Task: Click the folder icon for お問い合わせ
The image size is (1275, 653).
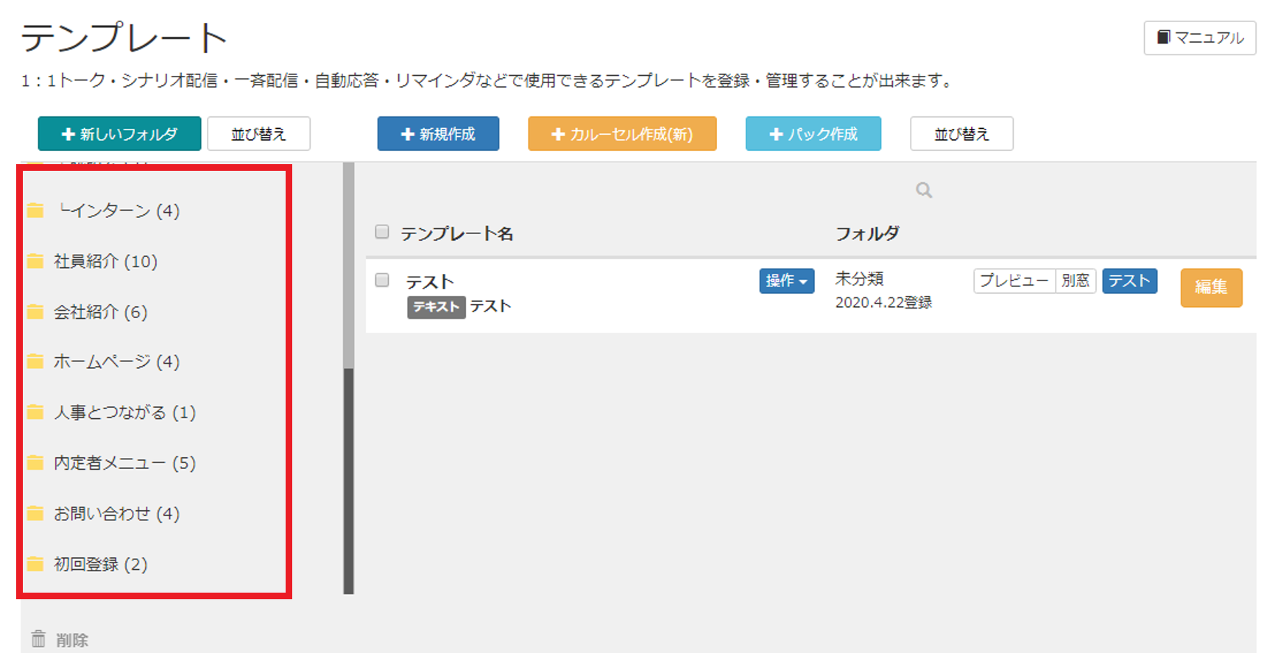Action: (35, 514)
